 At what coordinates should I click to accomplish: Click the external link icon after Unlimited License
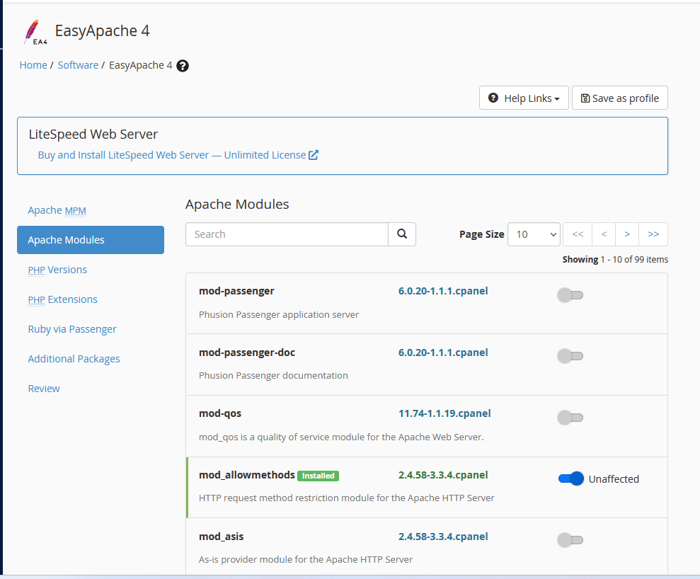tap(314, 155)
